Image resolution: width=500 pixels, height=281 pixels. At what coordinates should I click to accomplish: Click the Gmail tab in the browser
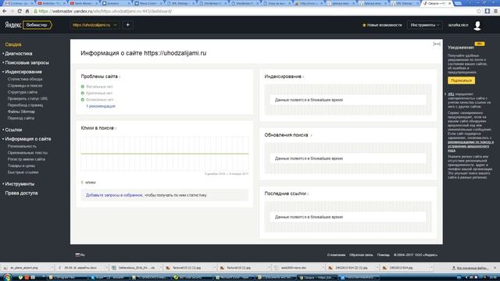pyautogui.click(x=19, y=3)
